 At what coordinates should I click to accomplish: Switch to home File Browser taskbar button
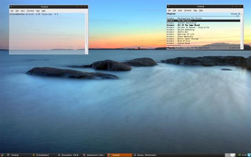[x=145, y=155]
